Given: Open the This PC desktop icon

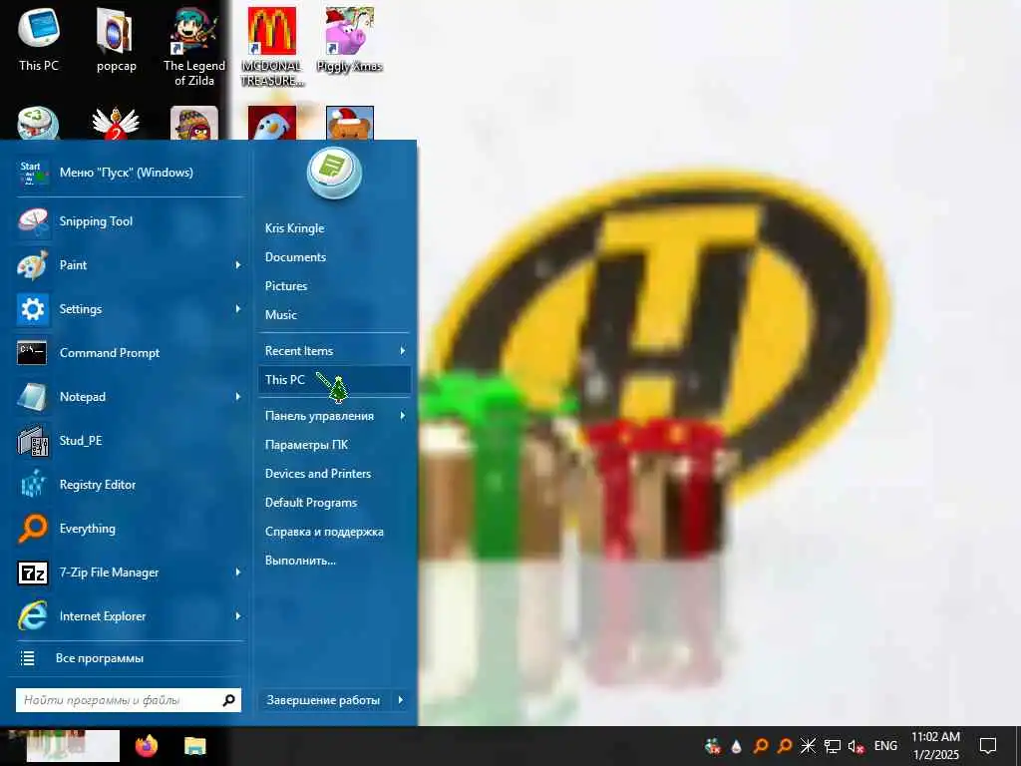Looking at the screenshot, I should (x=39, y=38).
